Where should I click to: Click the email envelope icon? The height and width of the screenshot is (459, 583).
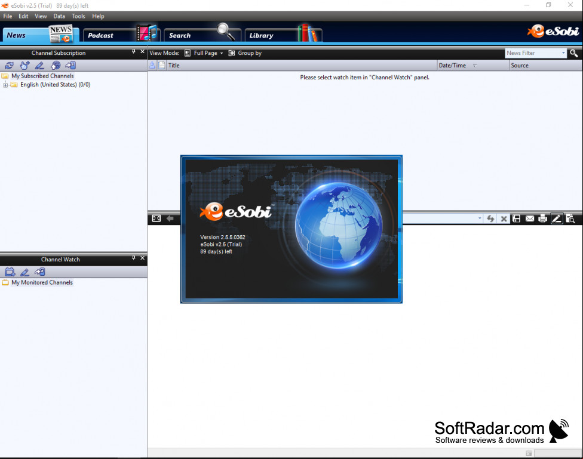530,218
